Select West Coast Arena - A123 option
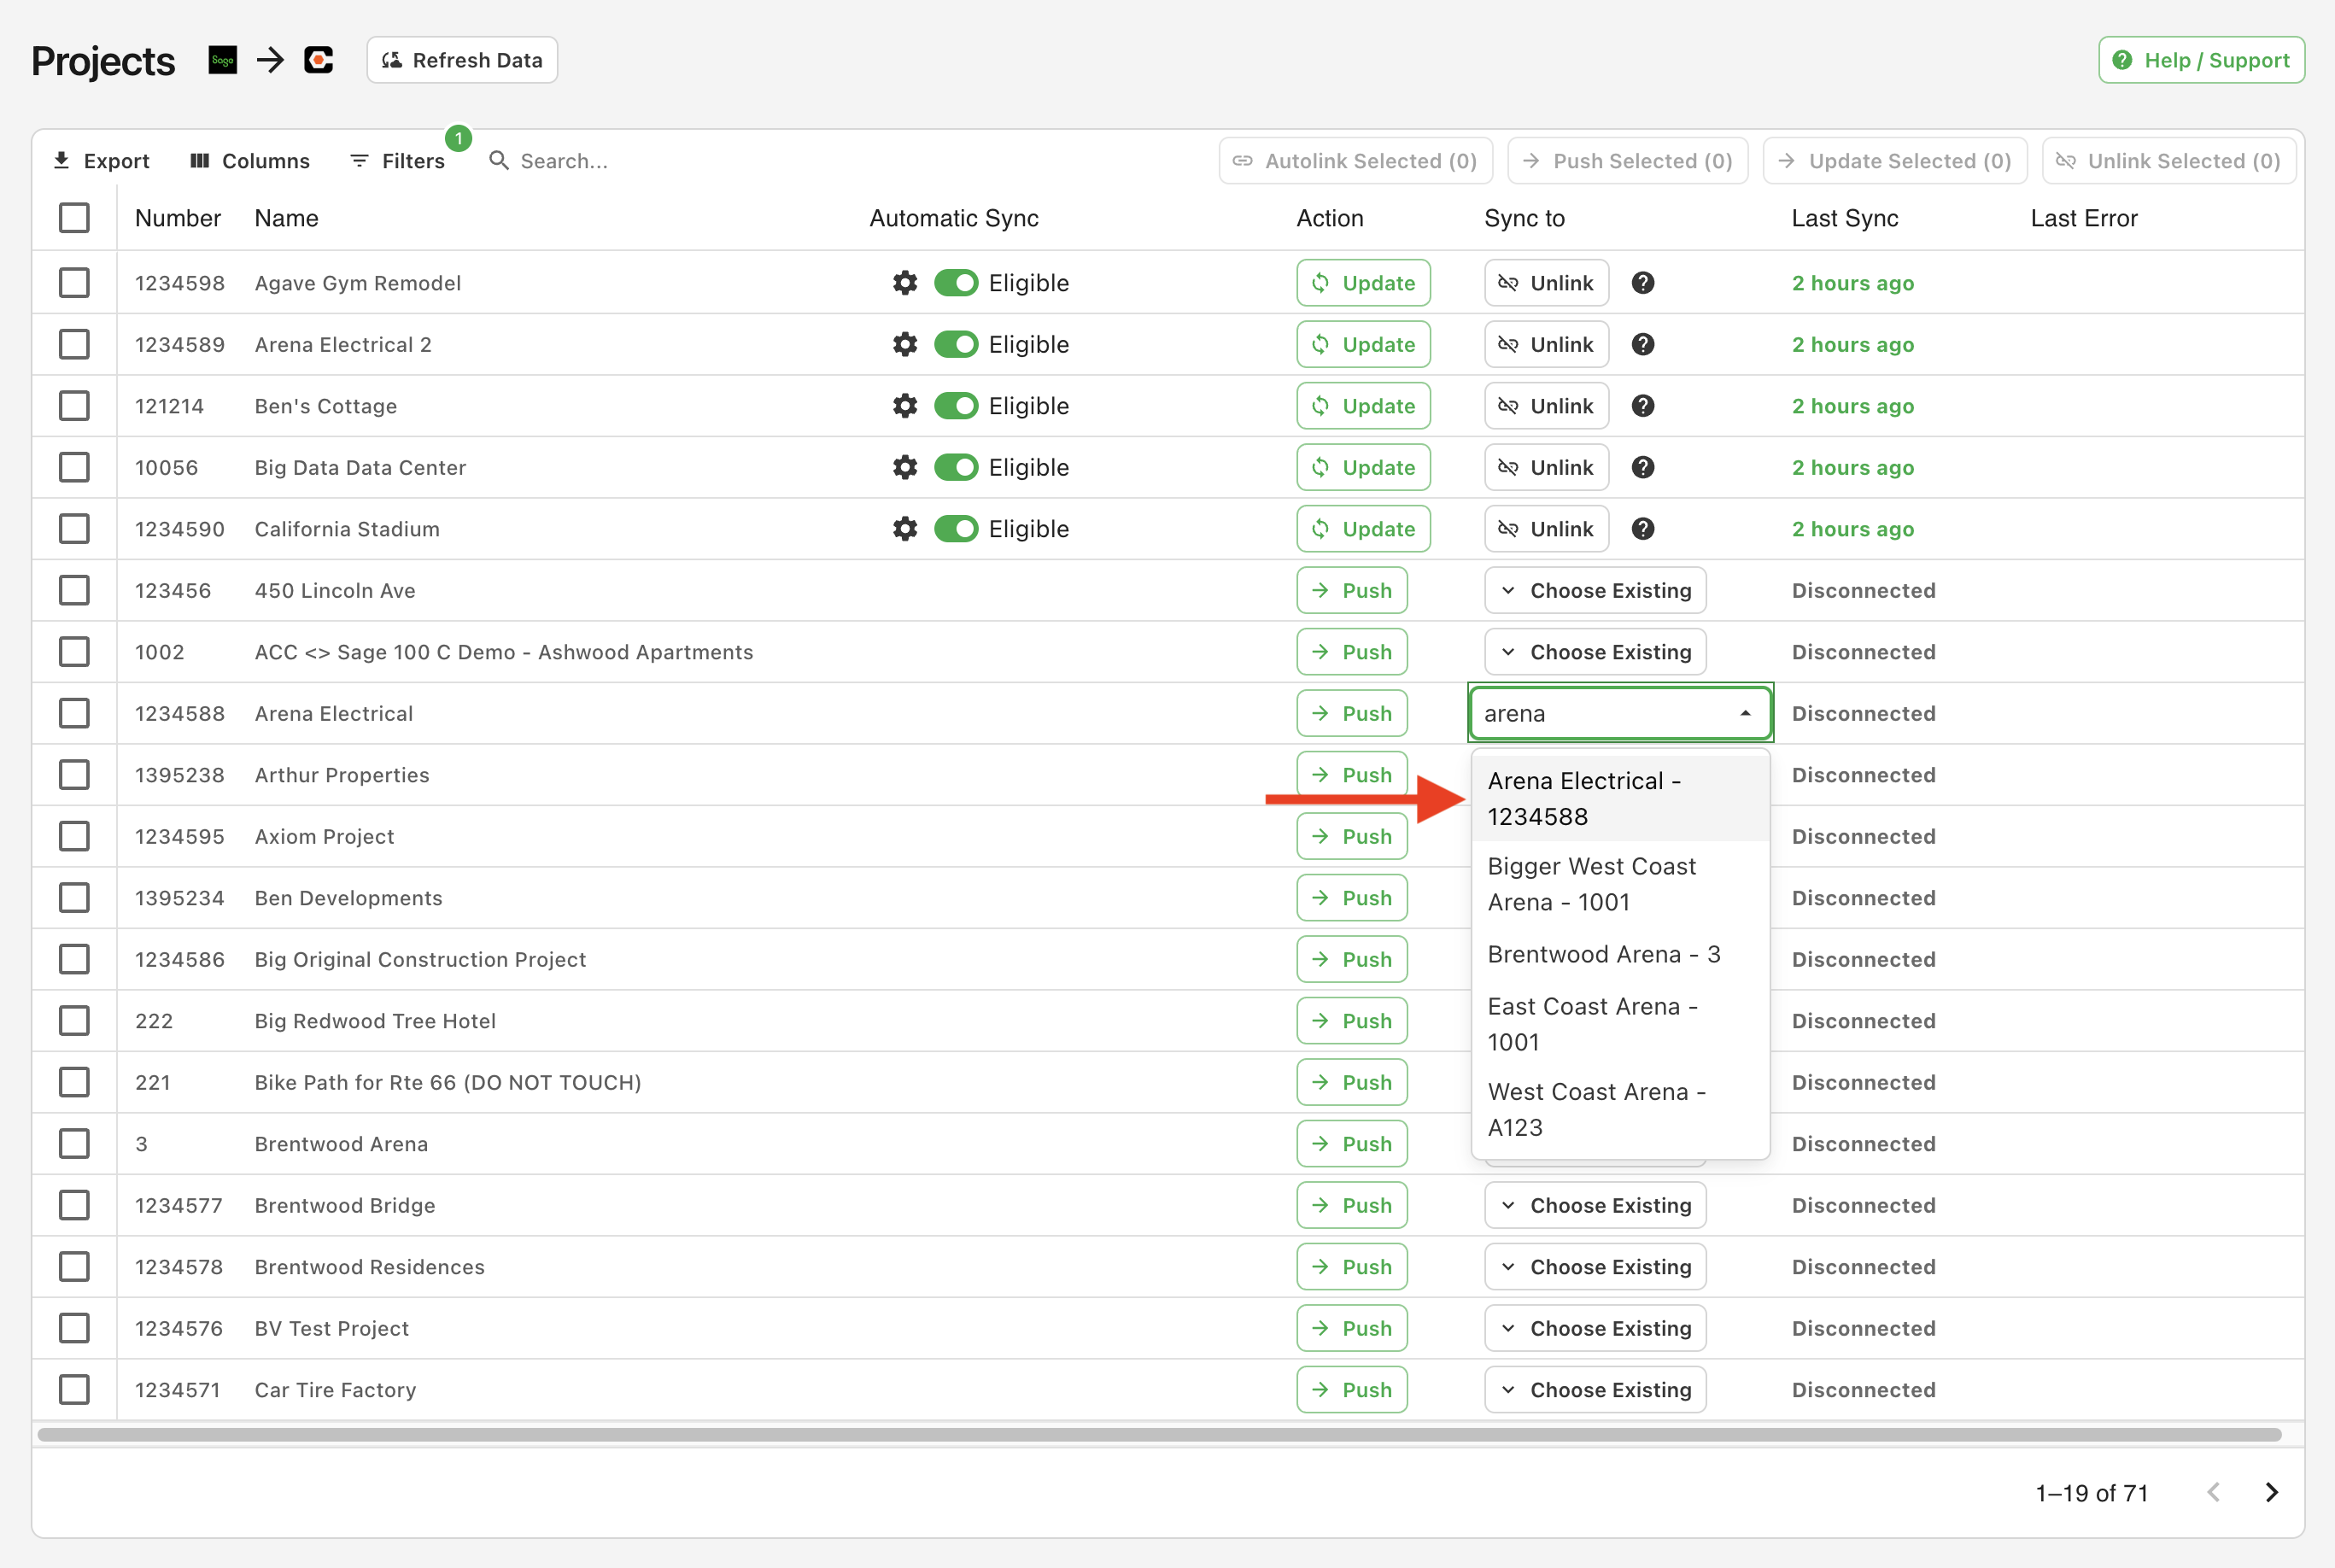 tap(1620, 1110)
